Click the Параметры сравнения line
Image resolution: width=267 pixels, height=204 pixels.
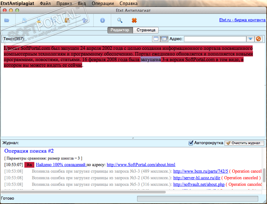[43, 158]
